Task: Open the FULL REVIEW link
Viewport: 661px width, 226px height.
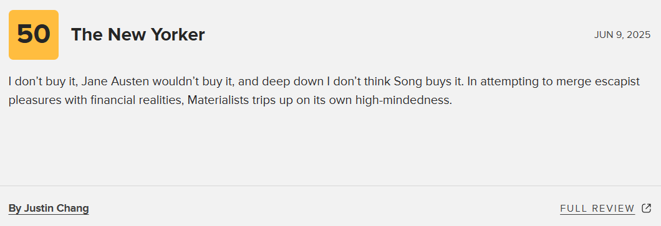Action: point(597,209)
